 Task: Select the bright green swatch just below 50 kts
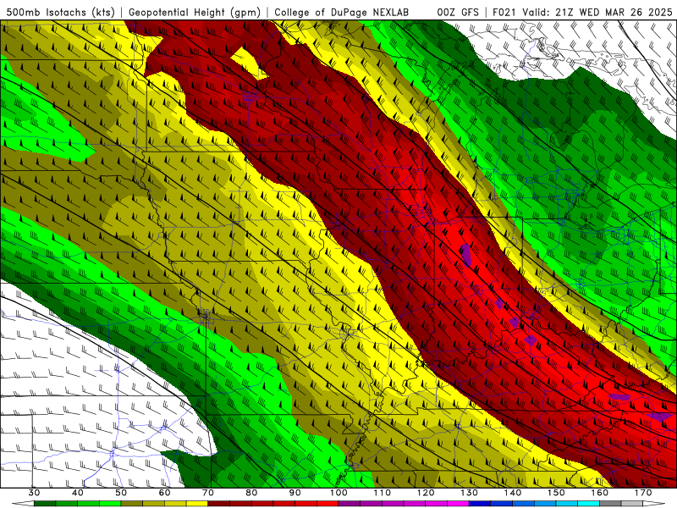click(110, 504)
